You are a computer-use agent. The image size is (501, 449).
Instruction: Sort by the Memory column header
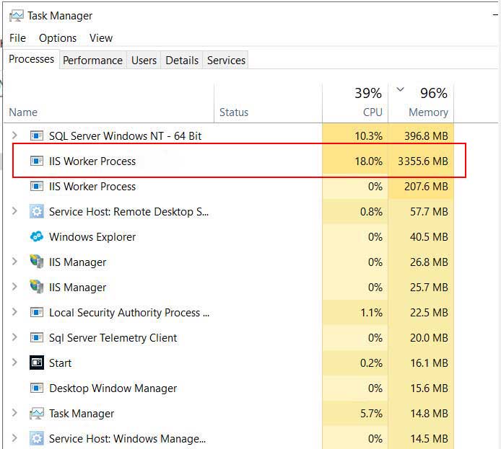[421, 102]
